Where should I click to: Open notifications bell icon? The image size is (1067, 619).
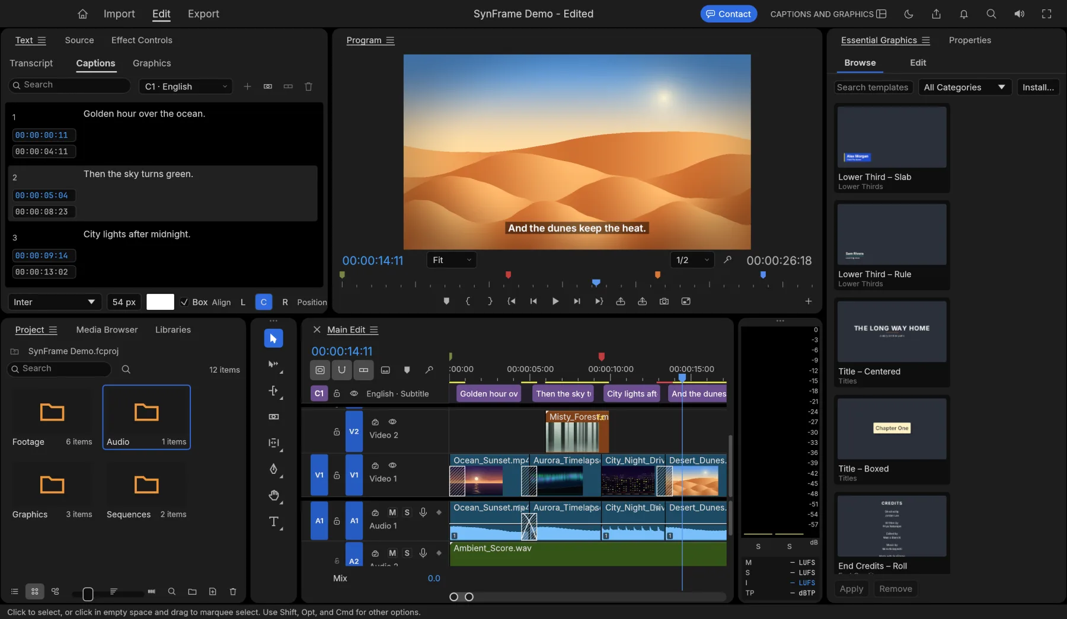pos(964,14)
